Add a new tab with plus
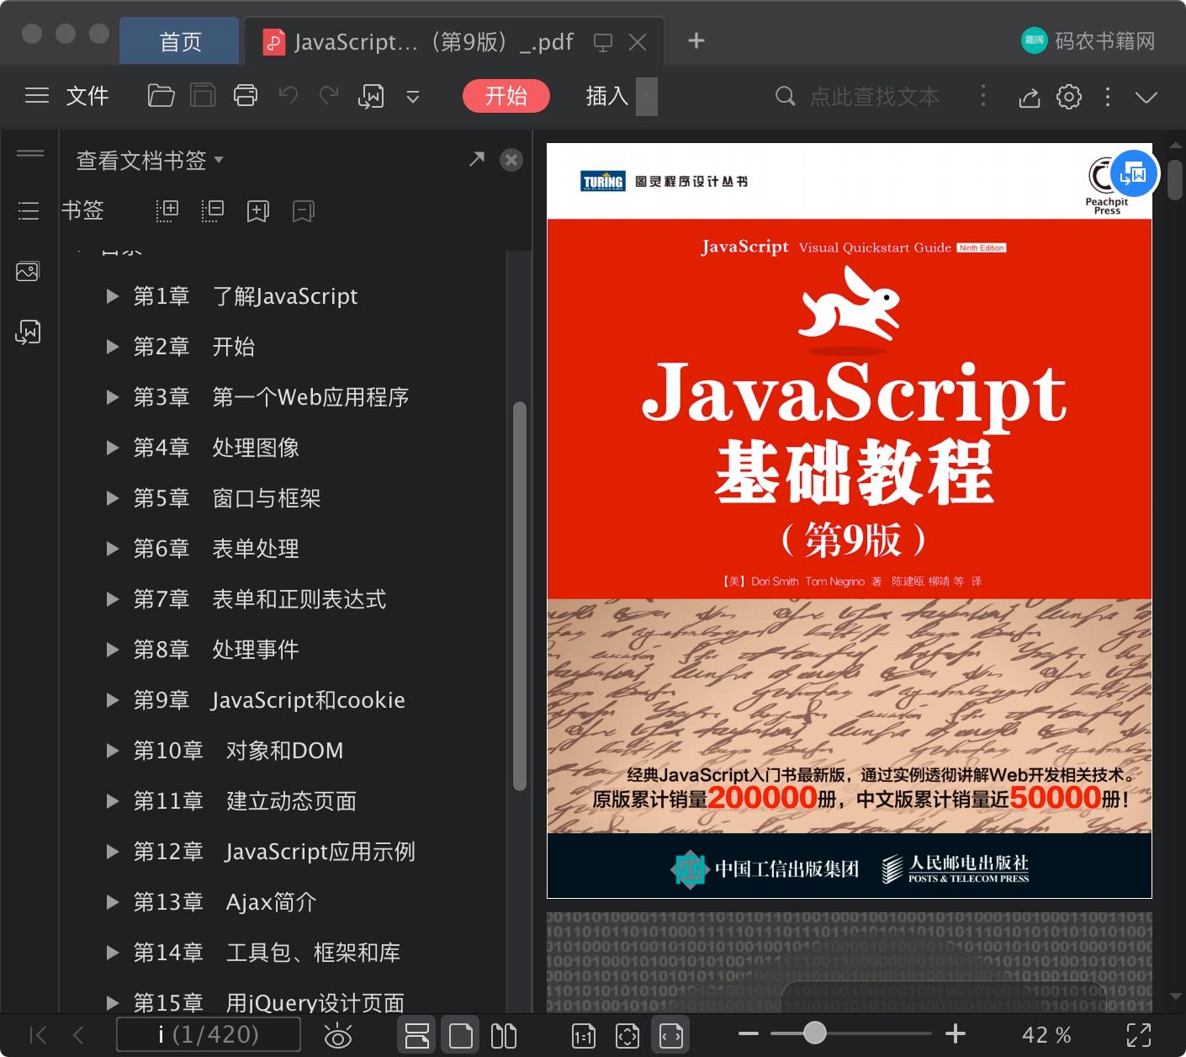 point(696,40)
